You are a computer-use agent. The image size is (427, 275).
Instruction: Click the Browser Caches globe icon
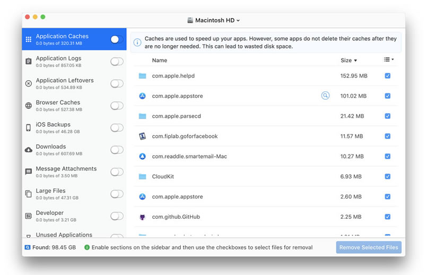(29, 106)
